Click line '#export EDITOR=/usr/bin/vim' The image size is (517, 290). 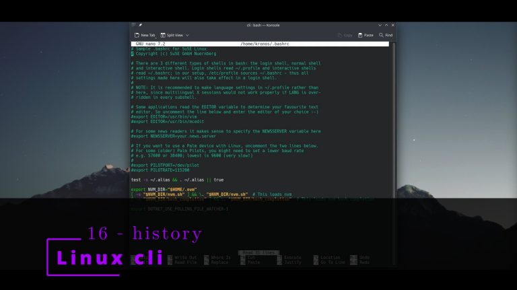point(164,116)
